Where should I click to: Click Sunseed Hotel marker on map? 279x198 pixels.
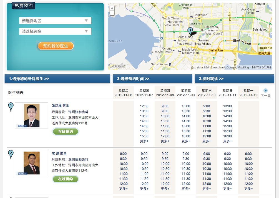(x=173, y=51)
